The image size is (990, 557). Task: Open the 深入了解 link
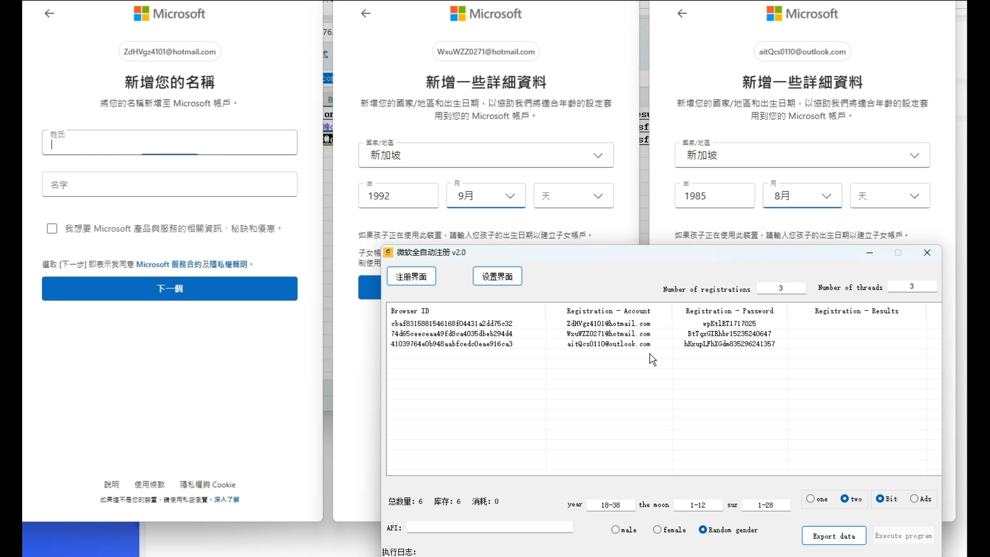click(x=226, y=500)
